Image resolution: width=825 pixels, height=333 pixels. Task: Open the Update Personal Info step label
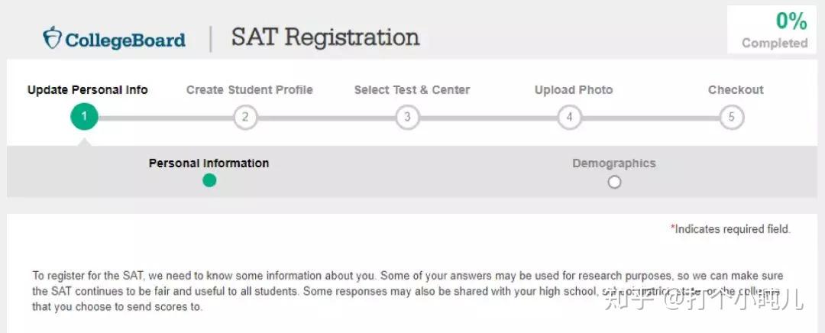88,89
